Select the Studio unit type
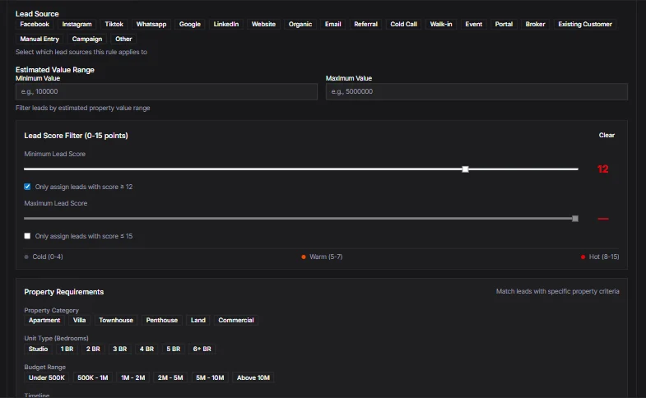646x398 pixels. (39, 349)
